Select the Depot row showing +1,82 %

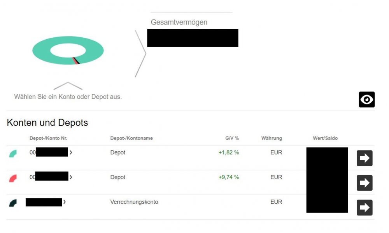coord(118,152)
